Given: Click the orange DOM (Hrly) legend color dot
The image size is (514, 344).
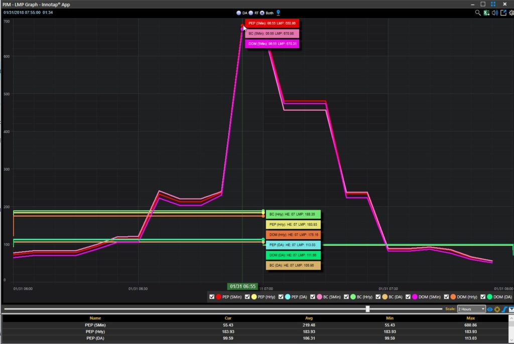Looking at the screenshot, I should coord(453,297).
